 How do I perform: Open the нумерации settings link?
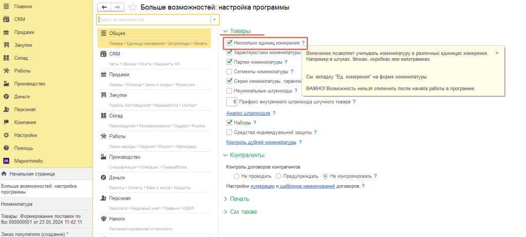[x=262, y=186]
